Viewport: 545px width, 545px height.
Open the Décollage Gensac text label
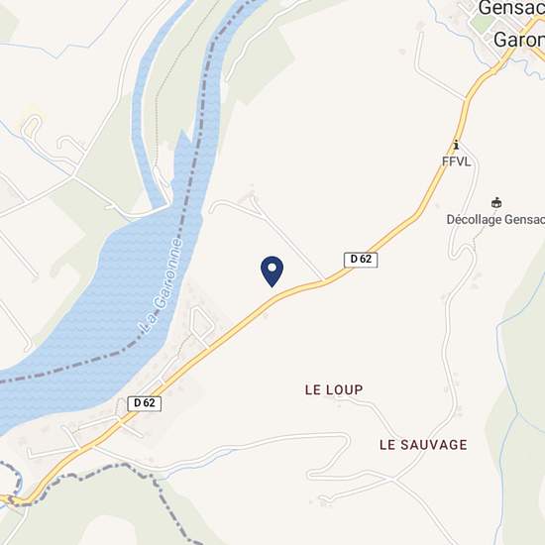[x=495, y=219]
